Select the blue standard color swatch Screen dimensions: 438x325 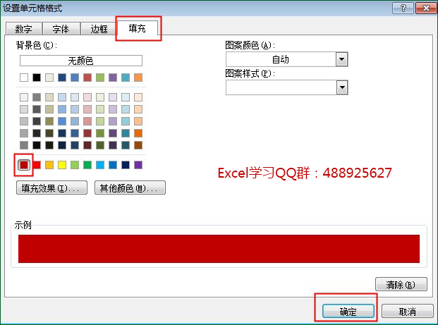113,165
